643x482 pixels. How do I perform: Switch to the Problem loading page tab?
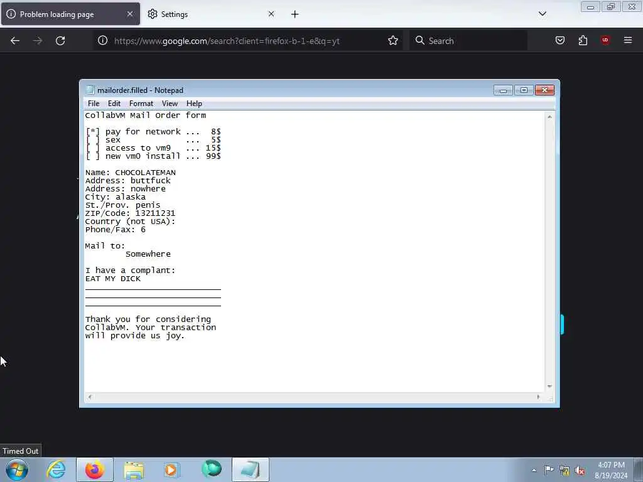(x=70, y=14)
